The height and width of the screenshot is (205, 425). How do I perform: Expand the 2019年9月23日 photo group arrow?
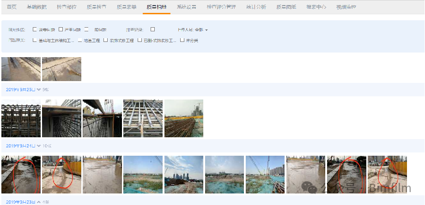coord(39,202)
